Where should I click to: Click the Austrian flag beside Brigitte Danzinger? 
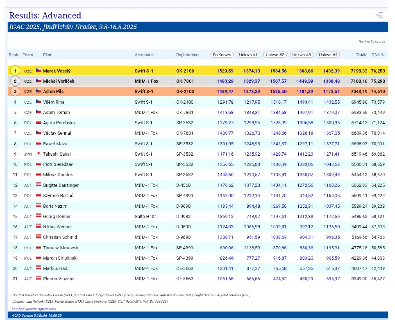point(39,185)
